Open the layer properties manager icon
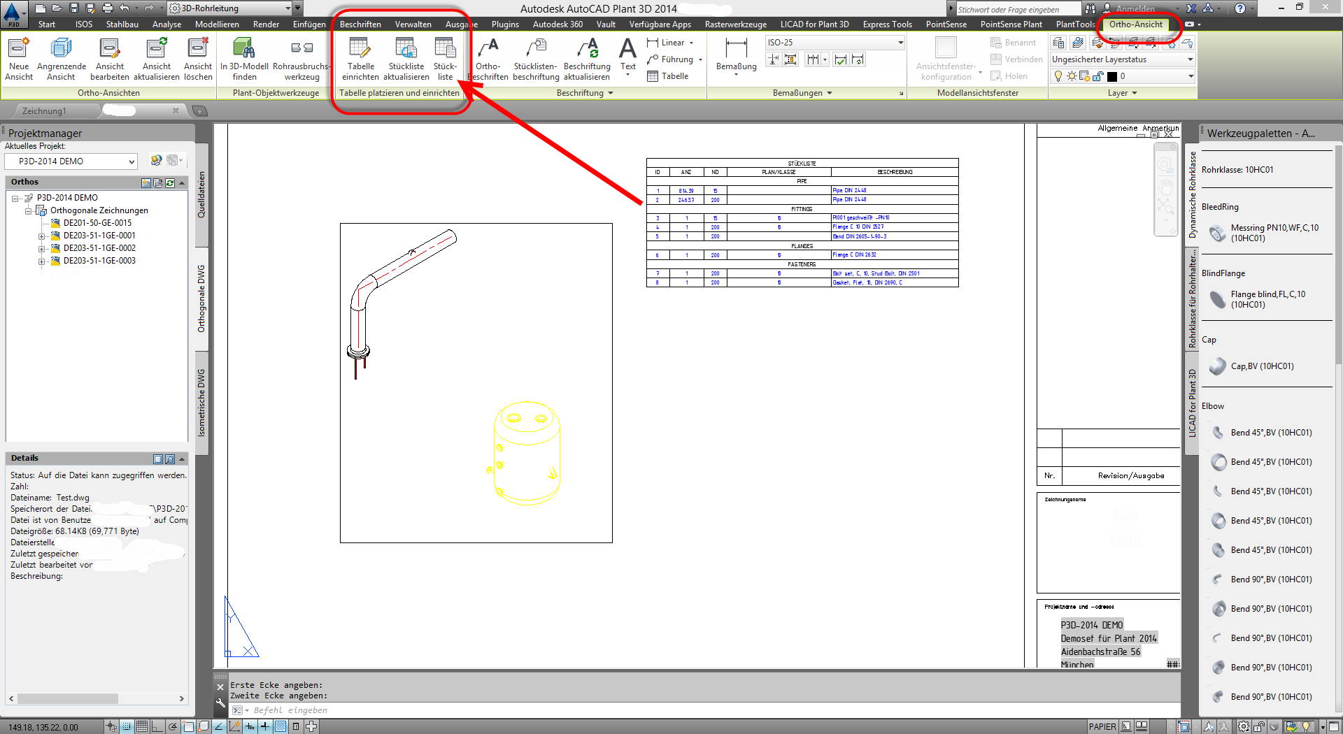This screenshot has height=734, width=1343. point(1059,43)
